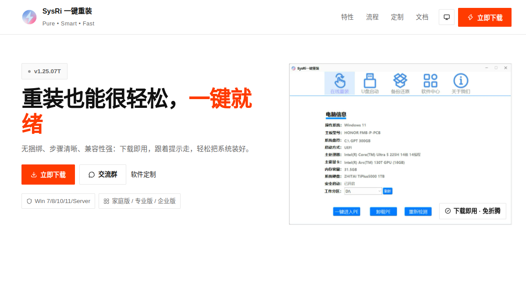Open 备份还原 backup restore icon tab
The height and width of the screenshot is (296, 526).
(x=400, y=83)
